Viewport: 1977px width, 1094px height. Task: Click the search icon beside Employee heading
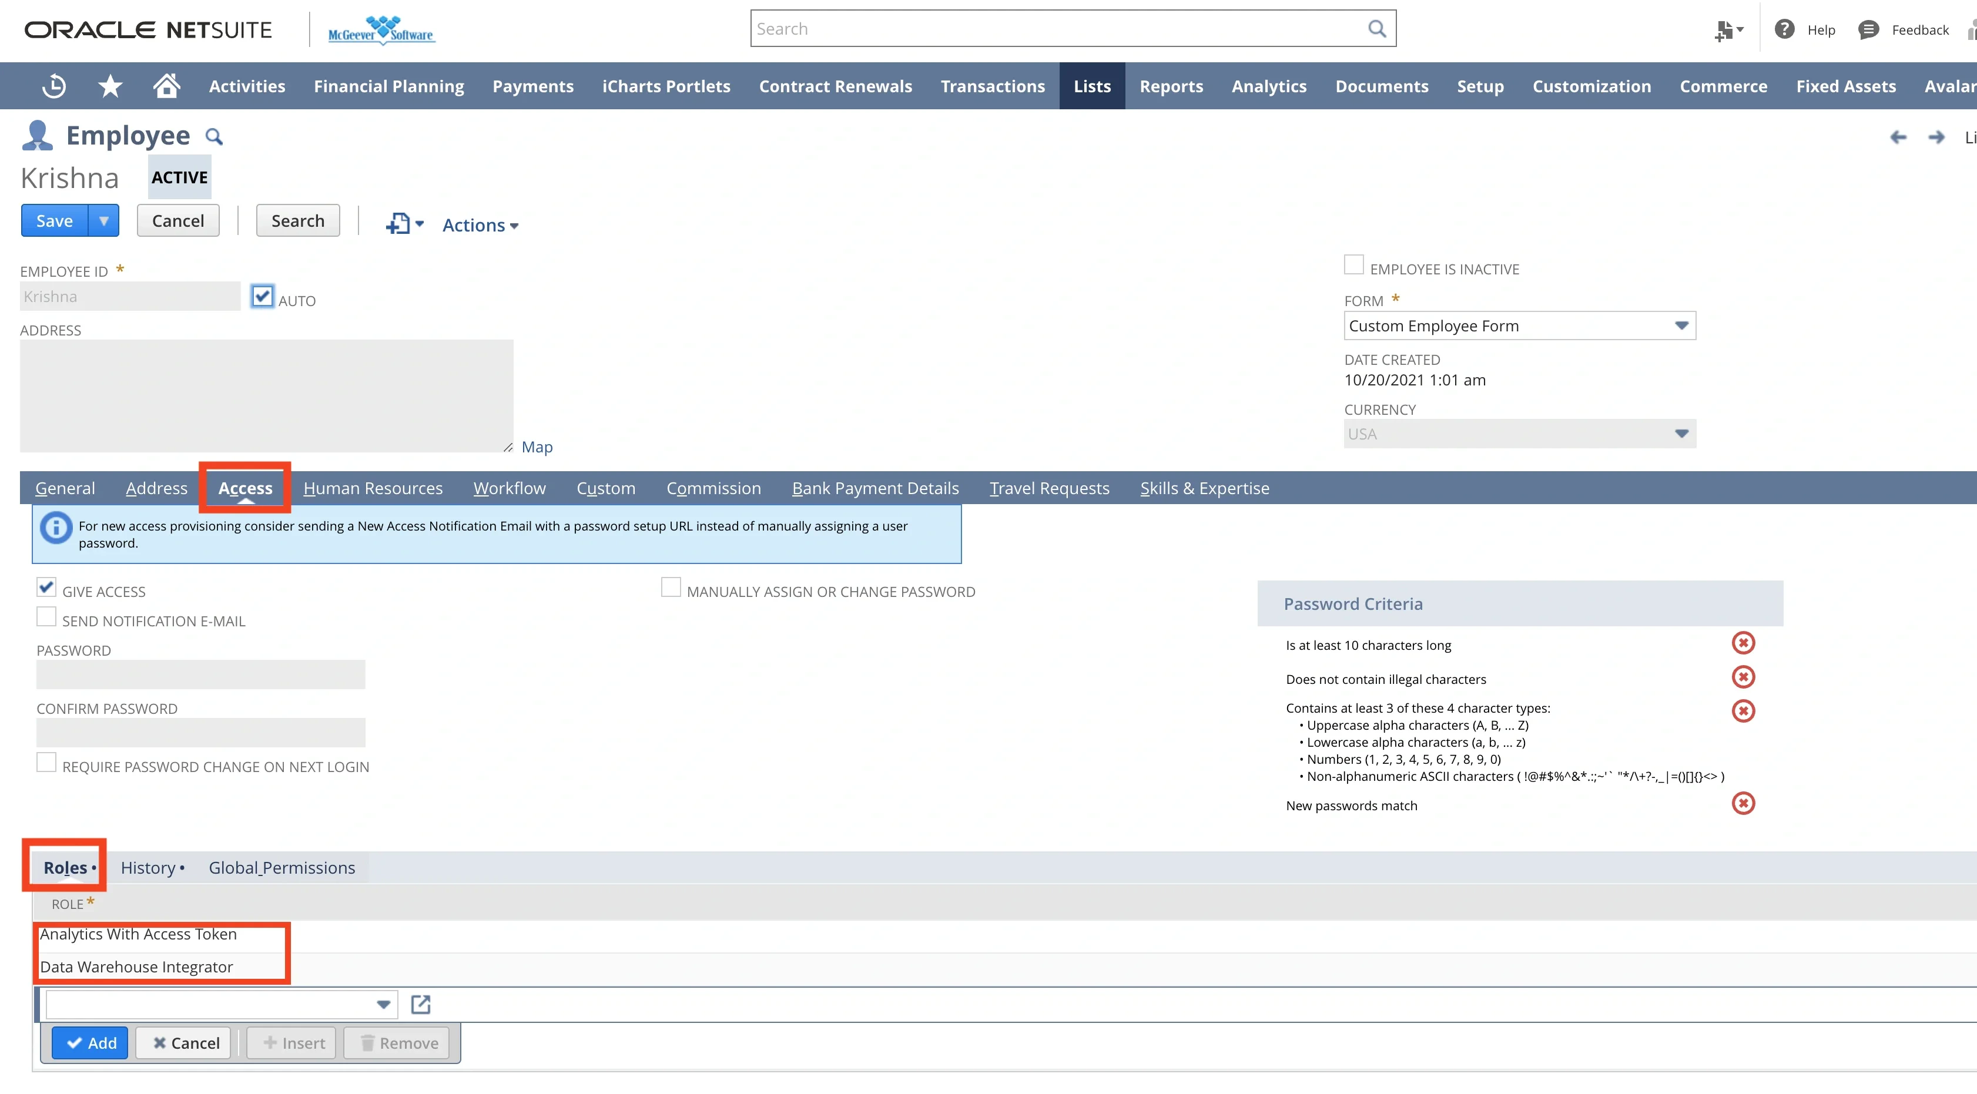(214, 136)
